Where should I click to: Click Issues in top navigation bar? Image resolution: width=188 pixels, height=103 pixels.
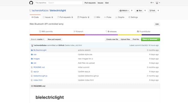(100, 3)
